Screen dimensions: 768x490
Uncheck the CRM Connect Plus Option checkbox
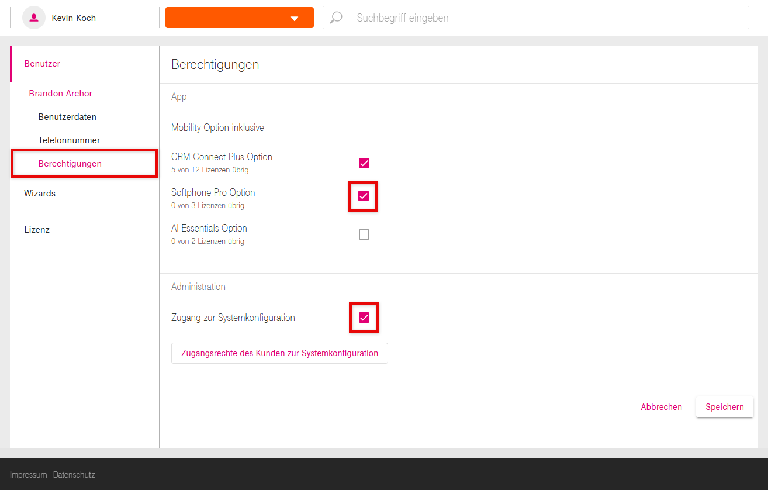[x=364, y=163]
